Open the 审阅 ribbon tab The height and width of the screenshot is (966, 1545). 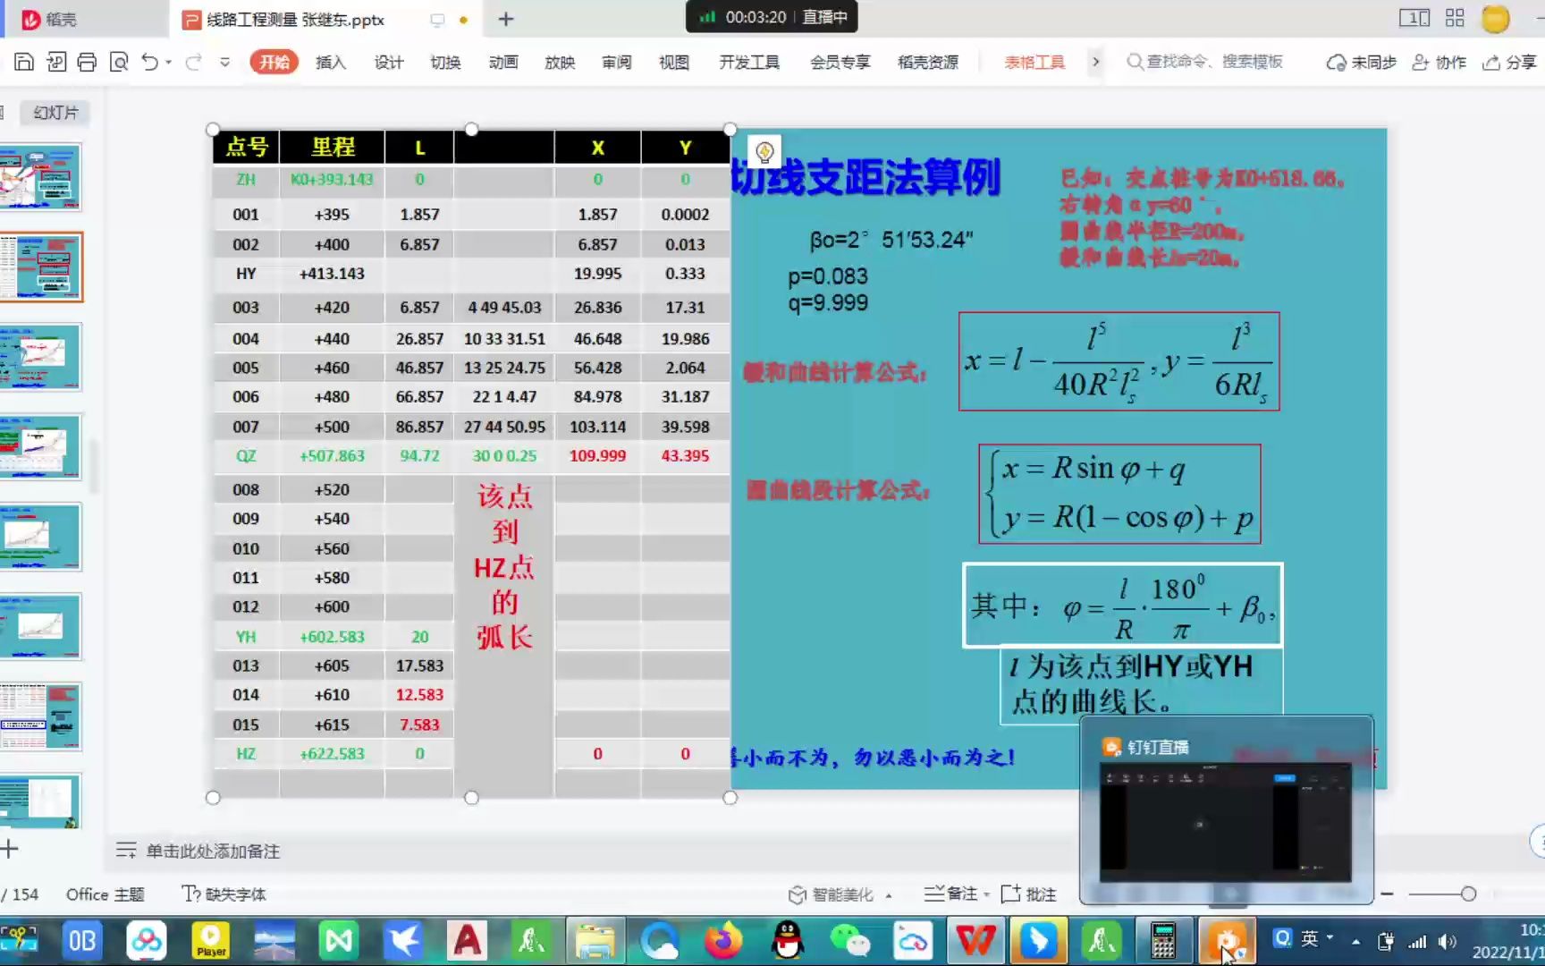617,62
